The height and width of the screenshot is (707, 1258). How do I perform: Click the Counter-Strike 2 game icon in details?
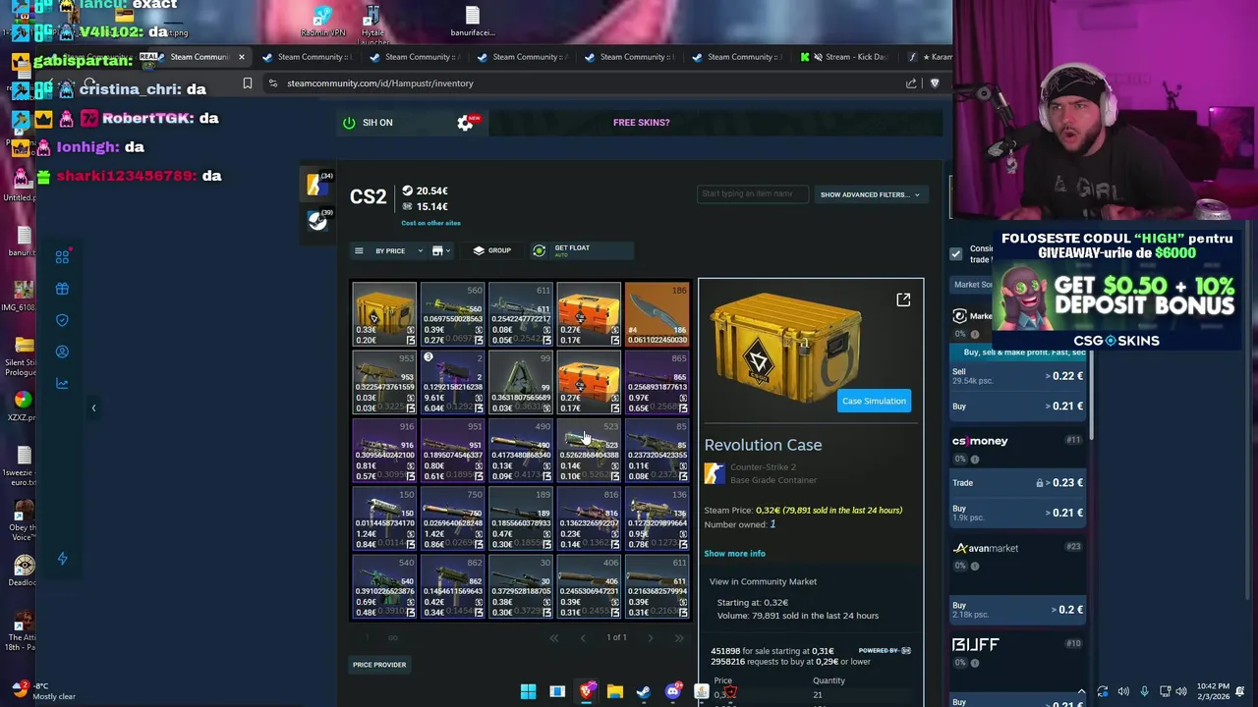[x=714, y=473]
